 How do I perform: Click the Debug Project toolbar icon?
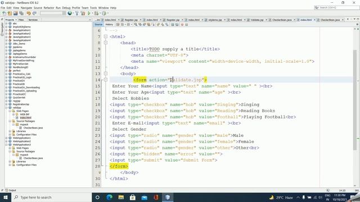tap(96, 13)
